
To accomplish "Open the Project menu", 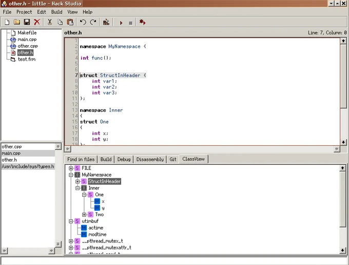I will click(x=24, y=12).
